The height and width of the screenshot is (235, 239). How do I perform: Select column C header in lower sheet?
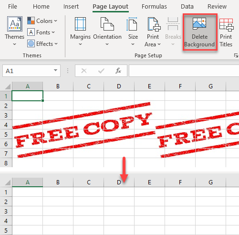[x=89, y=182]
